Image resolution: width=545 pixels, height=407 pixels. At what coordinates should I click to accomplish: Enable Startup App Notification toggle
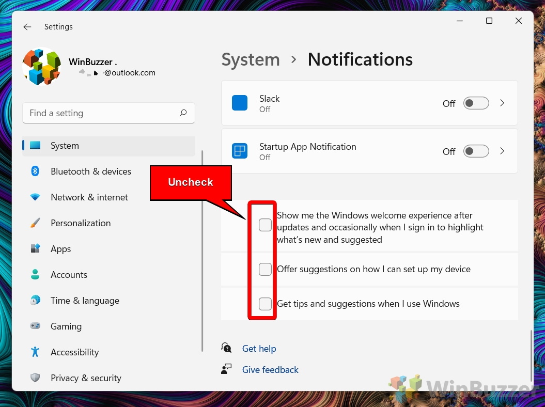(x=475, y=151)
